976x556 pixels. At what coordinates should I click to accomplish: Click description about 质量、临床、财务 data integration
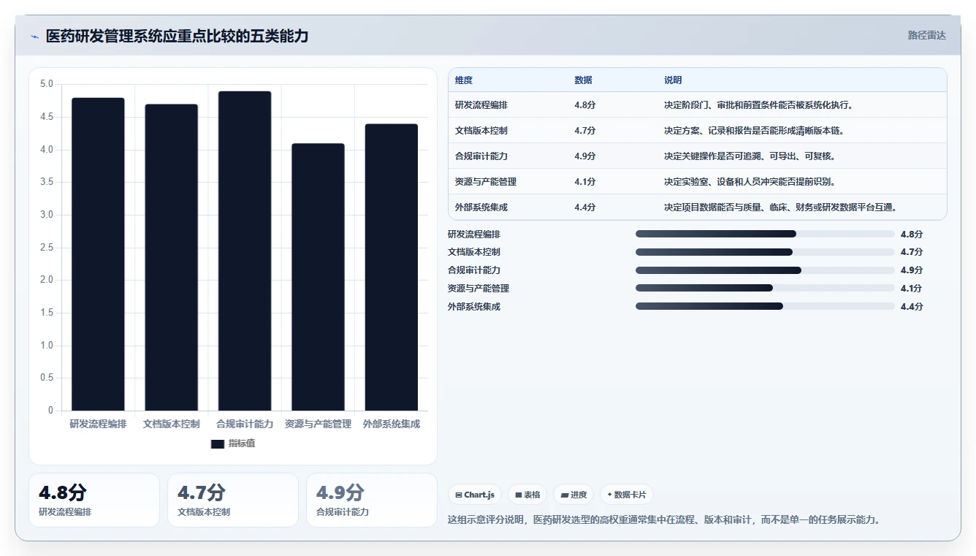click(780, 207)
